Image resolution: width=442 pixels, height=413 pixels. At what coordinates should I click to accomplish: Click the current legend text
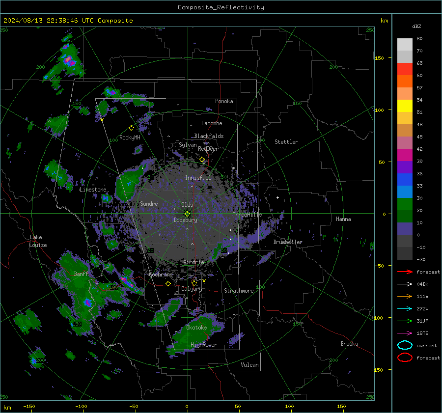427,346
